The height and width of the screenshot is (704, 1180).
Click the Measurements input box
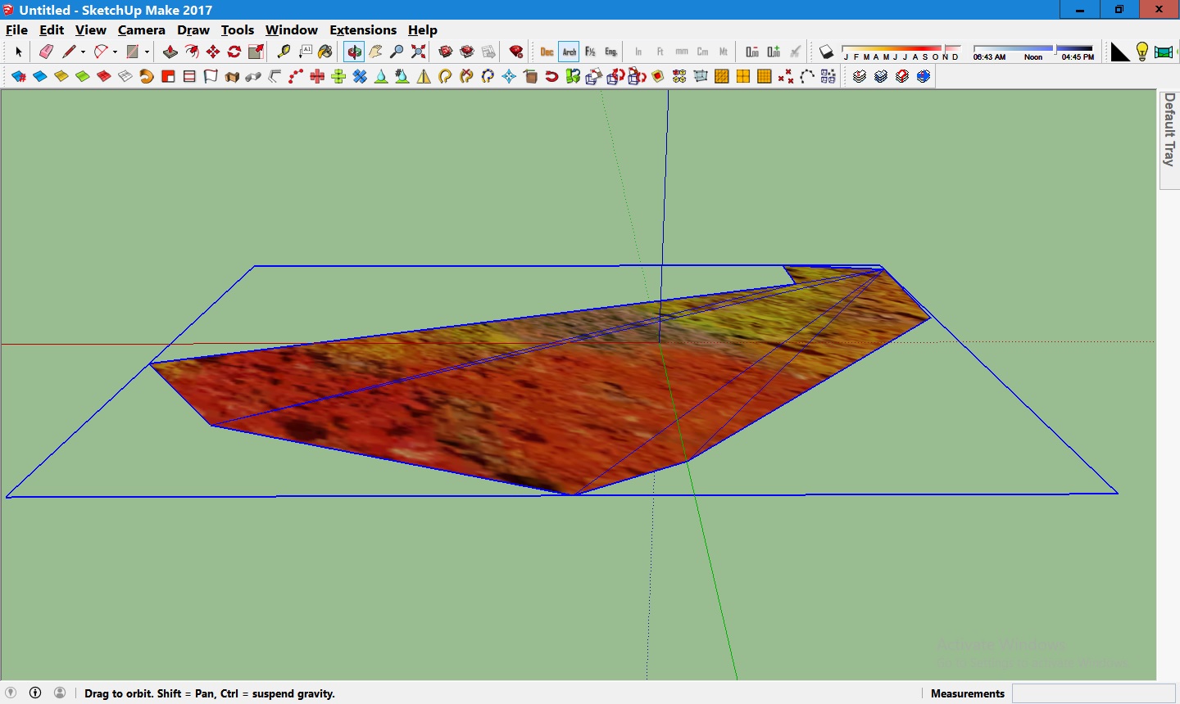pos(1093,693)
